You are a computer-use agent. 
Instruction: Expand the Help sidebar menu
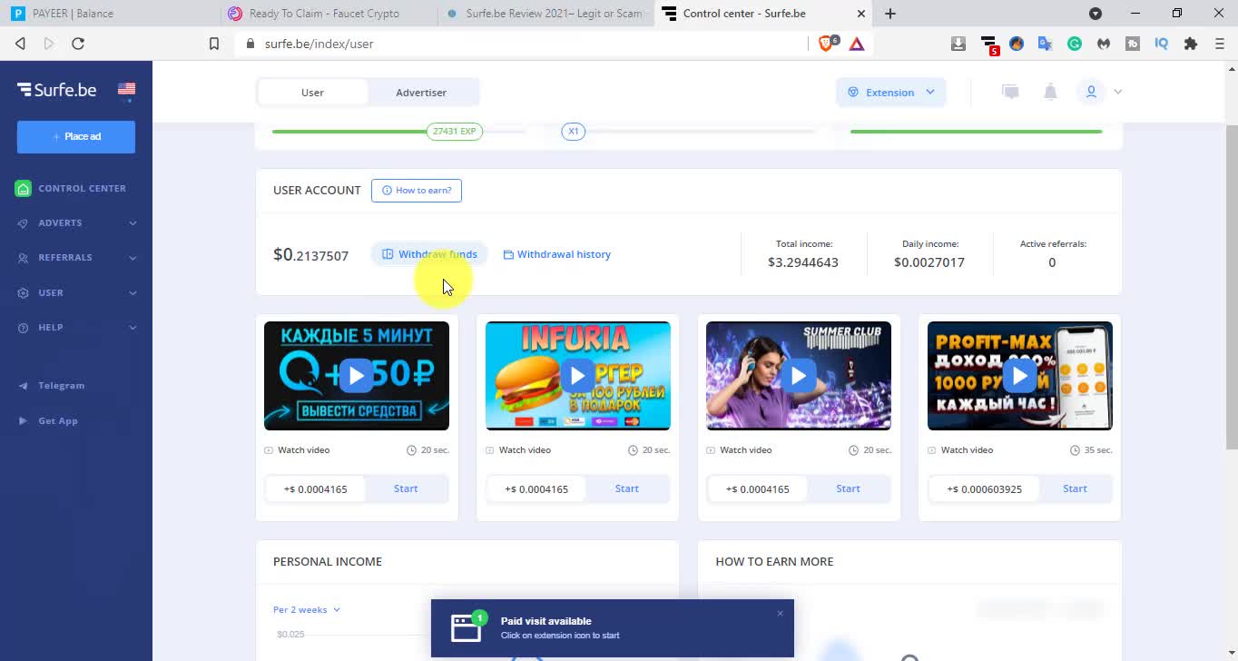[x=133, y=328]
